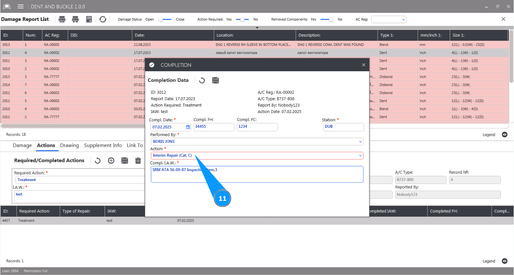Sort by the Size 1 column header
The image size is (514, 275).
479,35
